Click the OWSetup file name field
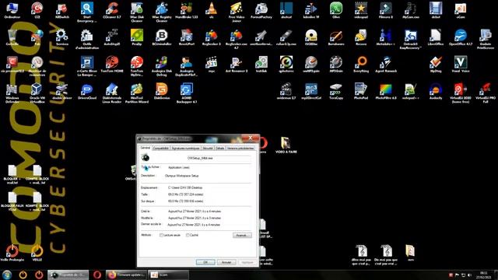The width and height of the screenshot is (498, 280). click(x=219, y=158)
